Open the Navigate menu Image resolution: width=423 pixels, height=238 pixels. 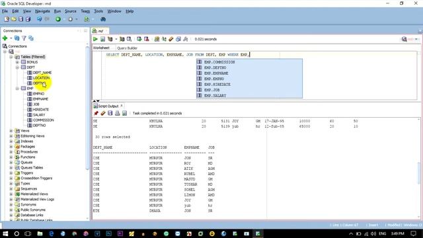[42, 11]
